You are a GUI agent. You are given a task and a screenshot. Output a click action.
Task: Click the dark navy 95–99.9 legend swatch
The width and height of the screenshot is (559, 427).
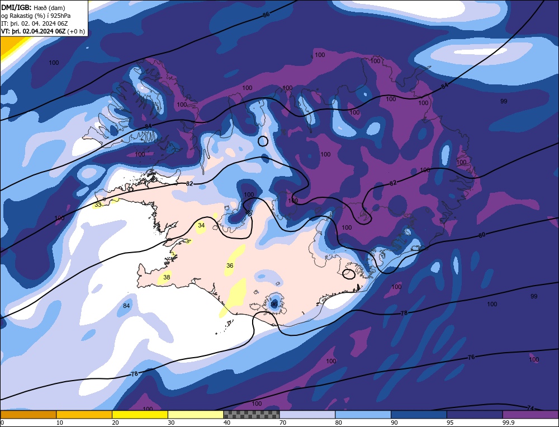coord(475,414)
